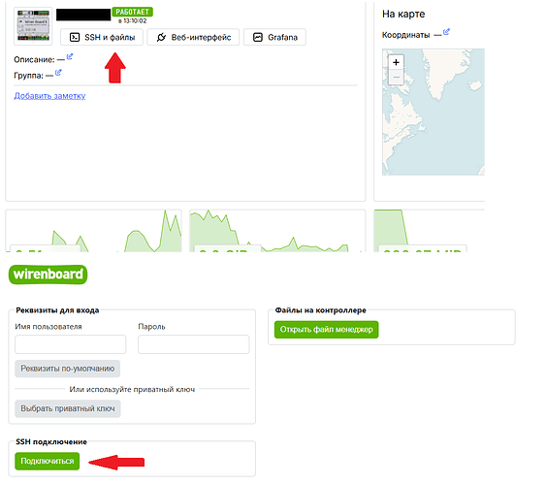Launch Grafana from the controller card

click(x=274, y=37)
